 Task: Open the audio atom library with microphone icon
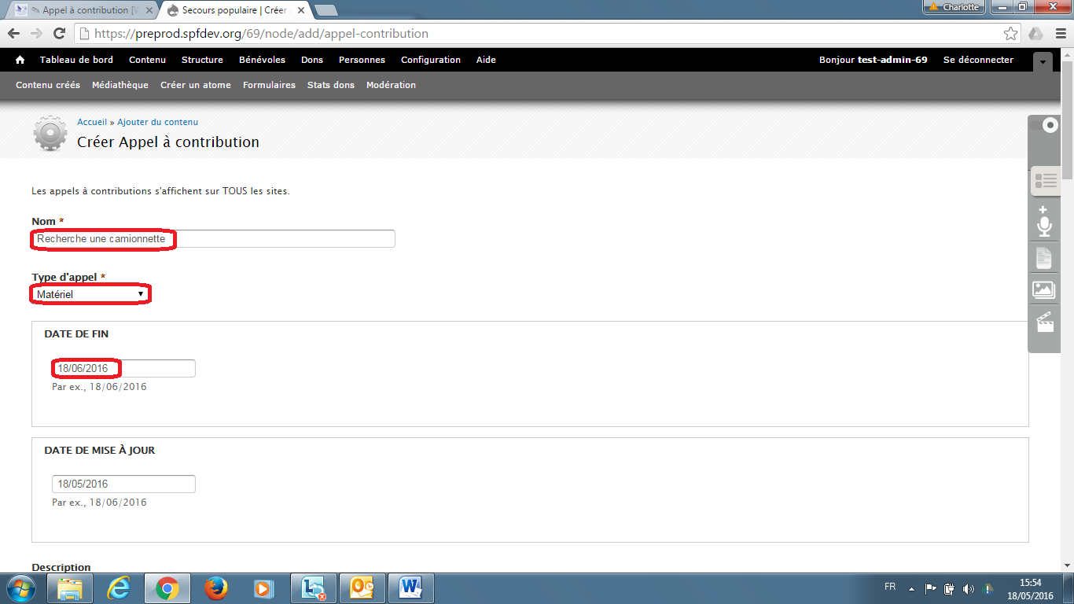[x=1043, y=221]
